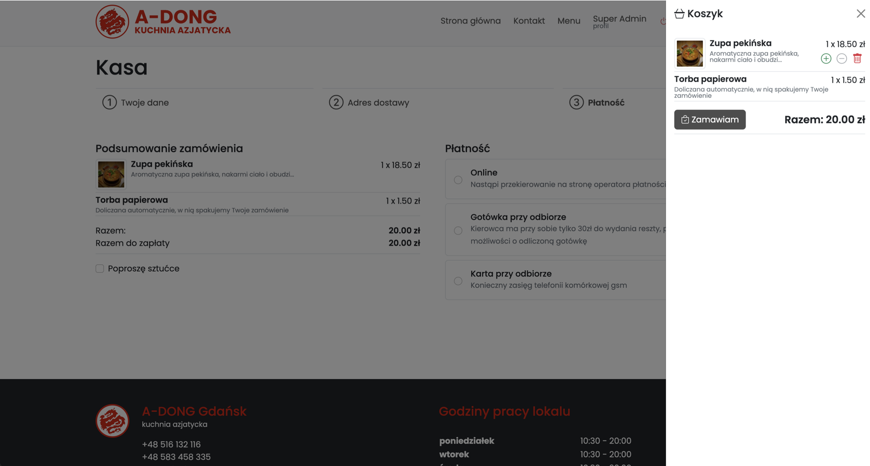Viewport: 870px width, 466px height.
Task: Select Online payment radio option
Action: point(458,180)
